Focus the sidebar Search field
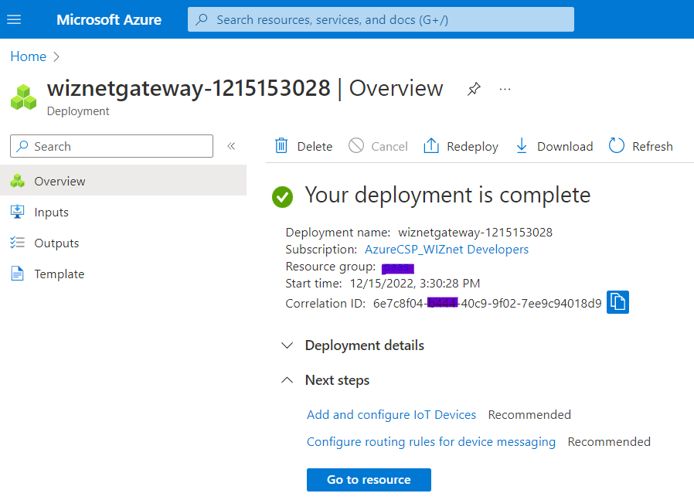694x500 pixels. (111, 146)
